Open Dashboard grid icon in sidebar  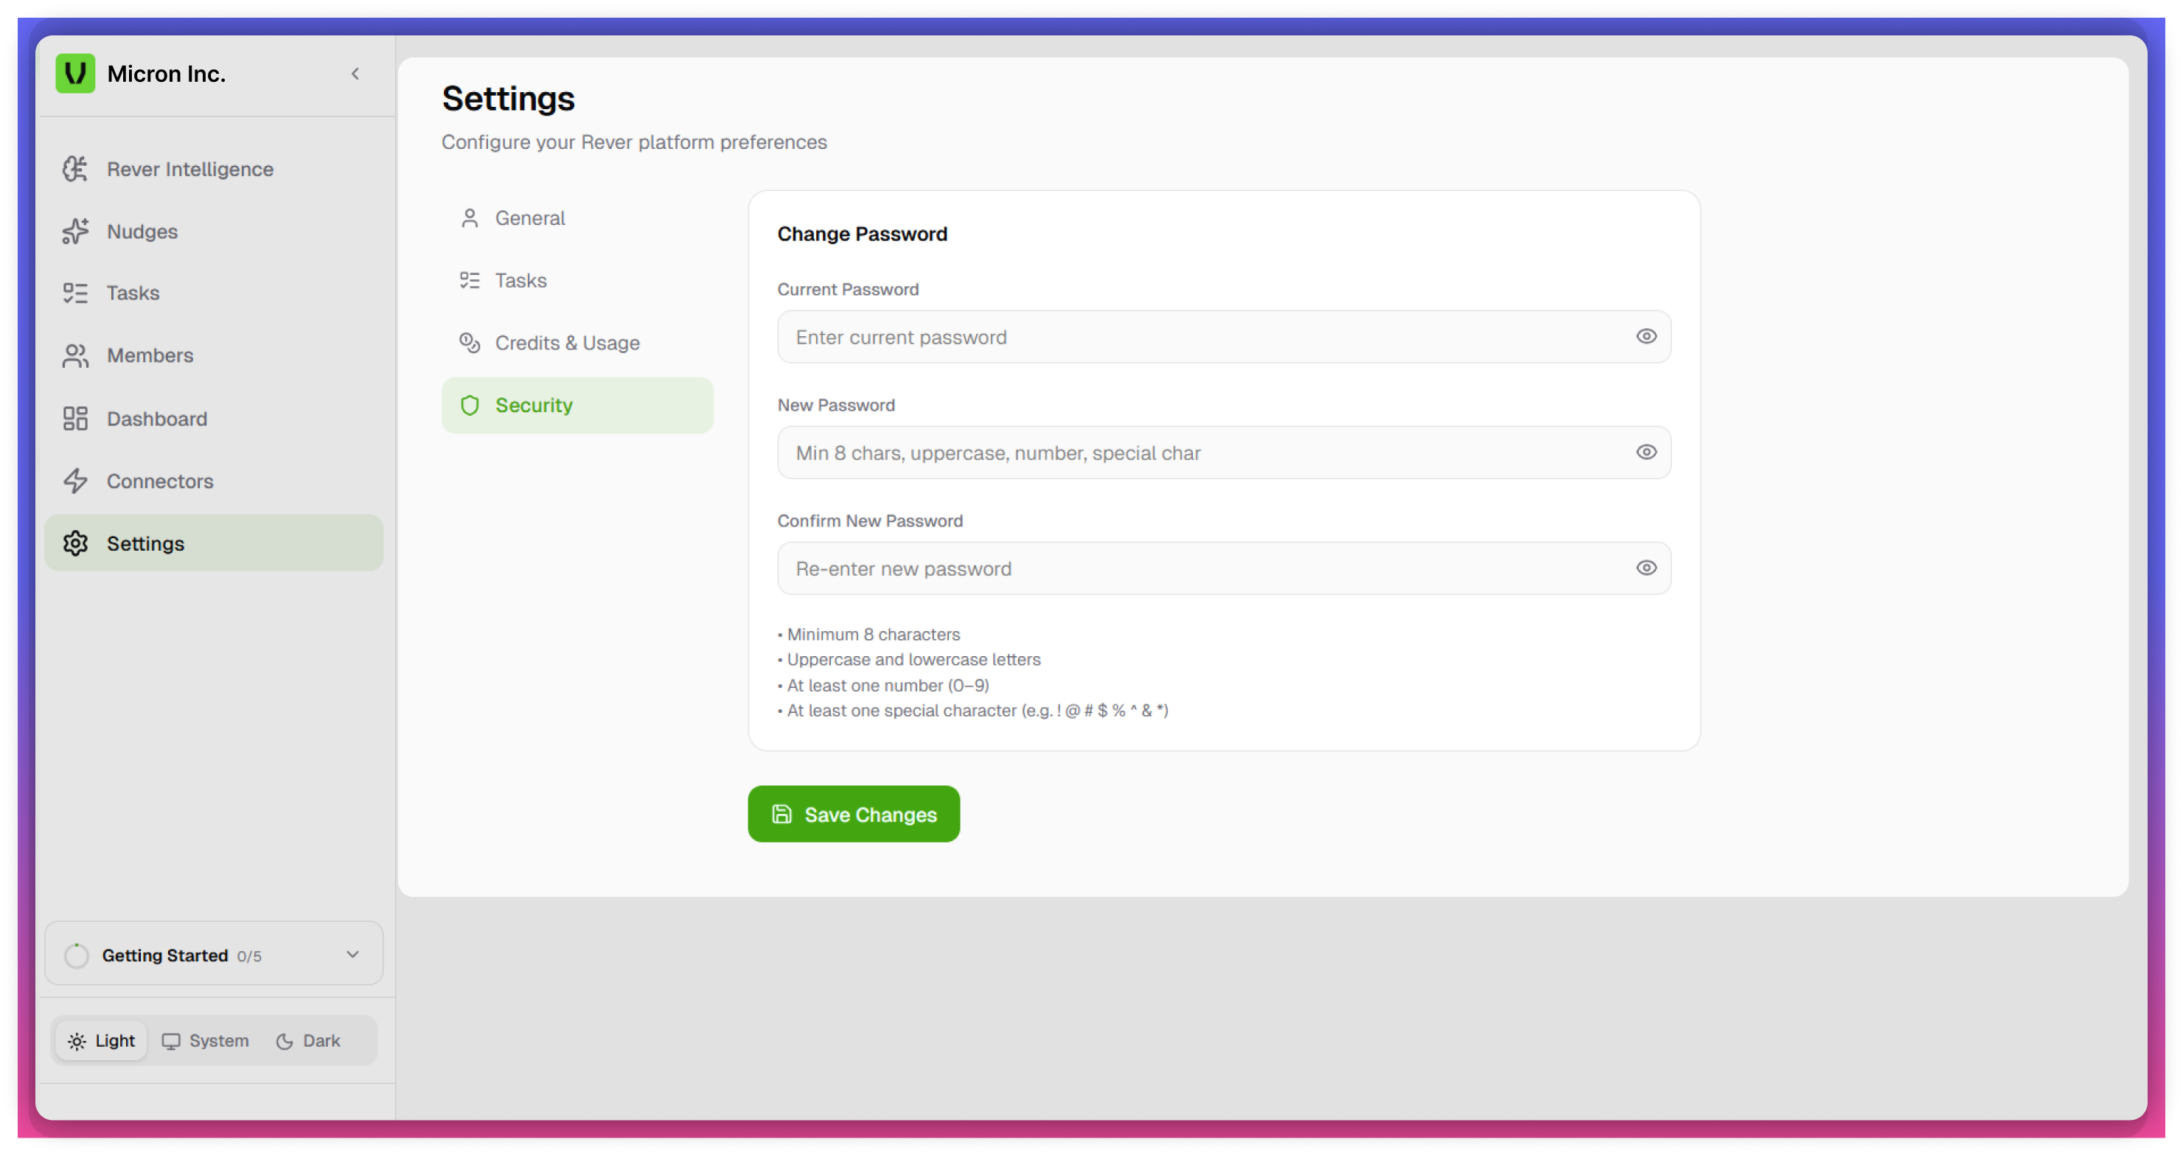75,419
